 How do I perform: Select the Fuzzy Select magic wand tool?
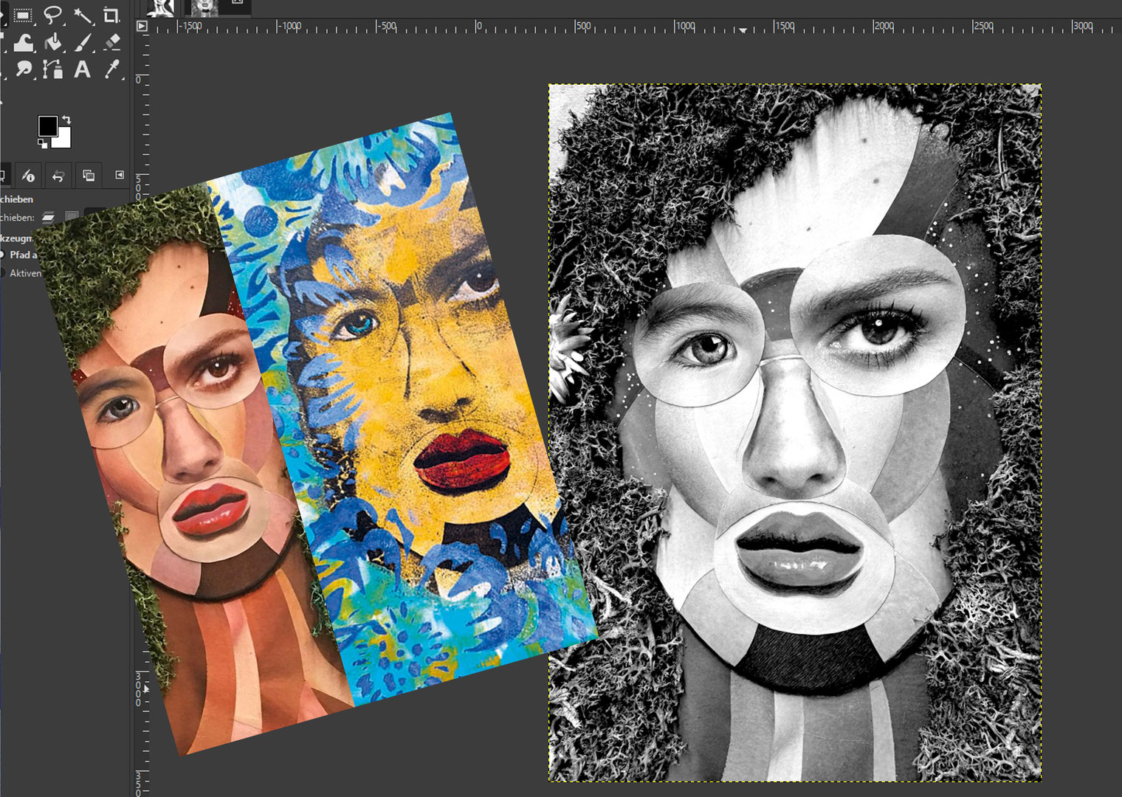pyautogui.click(x=83, y=15)
